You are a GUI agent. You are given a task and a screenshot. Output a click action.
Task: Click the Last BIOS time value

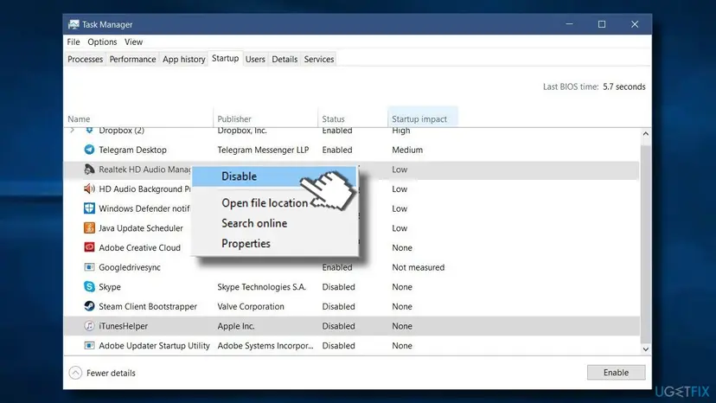[623, 86]
